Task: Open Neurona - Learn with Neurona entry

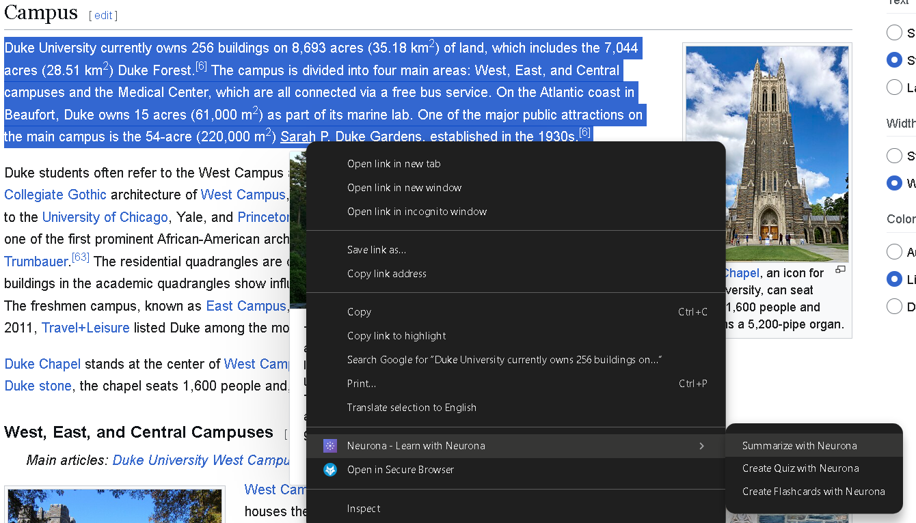Action: point(515,446)
